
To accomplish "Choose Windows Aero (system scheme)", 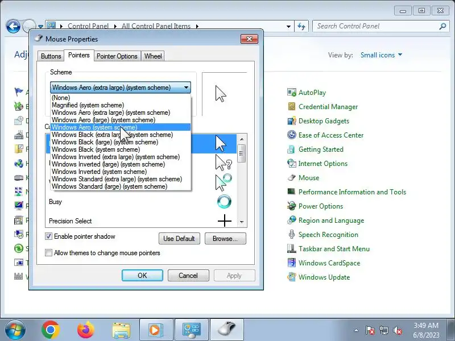I will click(x=121, y=127).
